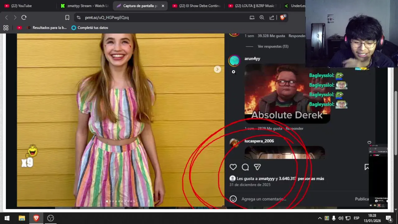Click the x9 laughing emoji sticker
Image resolution: width=398 pixels, height=224 pixels.
pos(30,156)
